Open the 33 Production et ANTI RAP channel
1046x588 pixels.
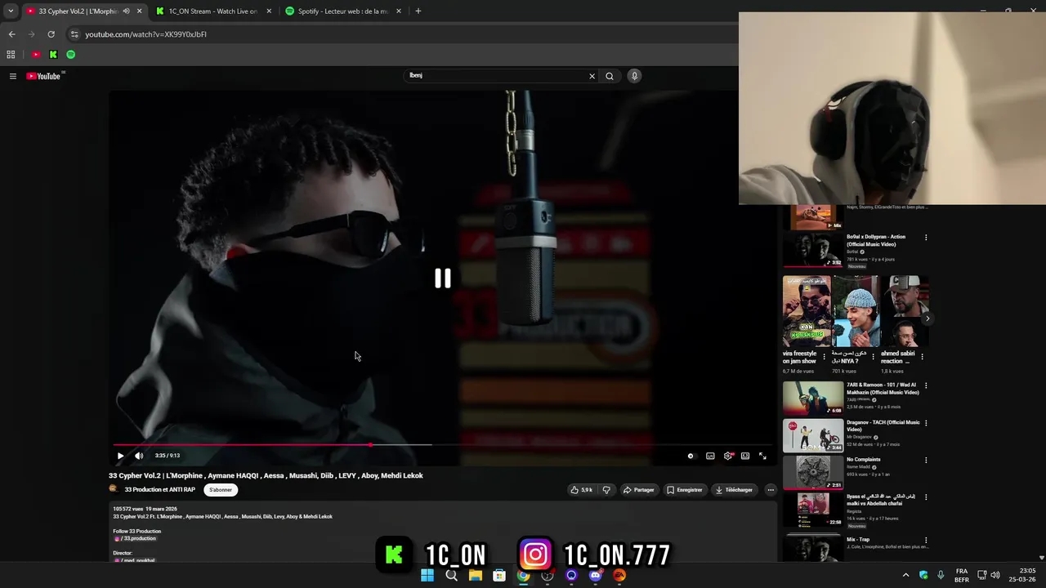159,490
